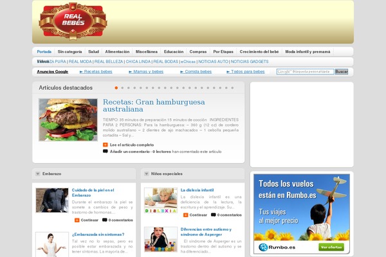Click the Ver ofertas button in Rumbo ad
The image size is (386, 257).
point(331,247)
